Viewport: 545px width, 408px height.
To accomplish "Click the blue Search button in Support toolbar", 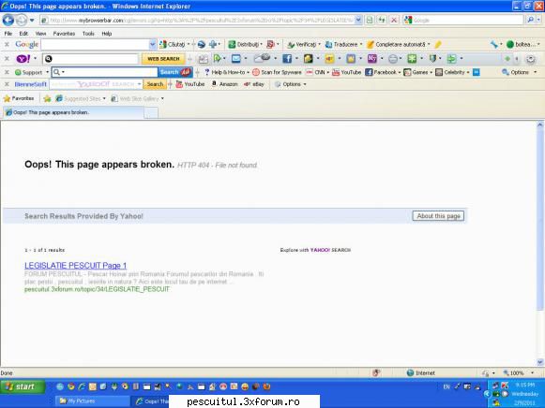I will pos(175,72).
